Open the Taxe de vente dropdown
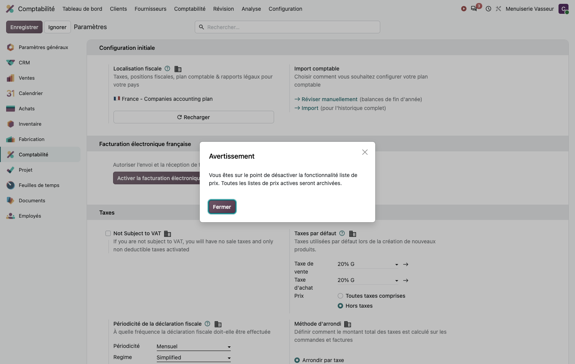Viewport: 575px width, 364px height. pyautogui.click(x=368, y=264)
